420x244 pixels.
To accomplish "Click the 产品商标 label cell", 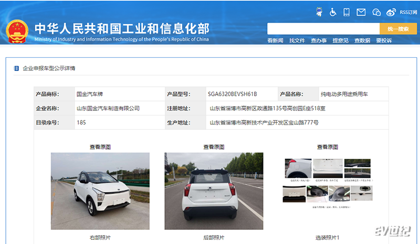I will coord(54,94).
